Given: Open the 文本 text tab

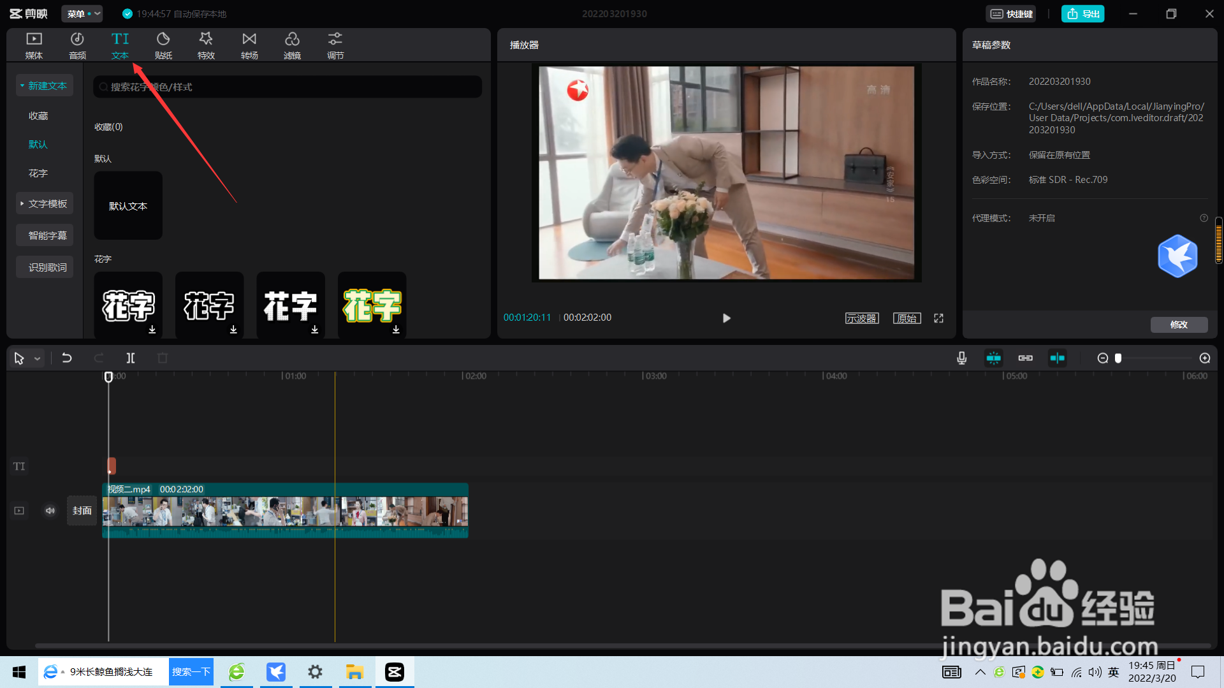Looking at the screenshot, I should [120, 45].
